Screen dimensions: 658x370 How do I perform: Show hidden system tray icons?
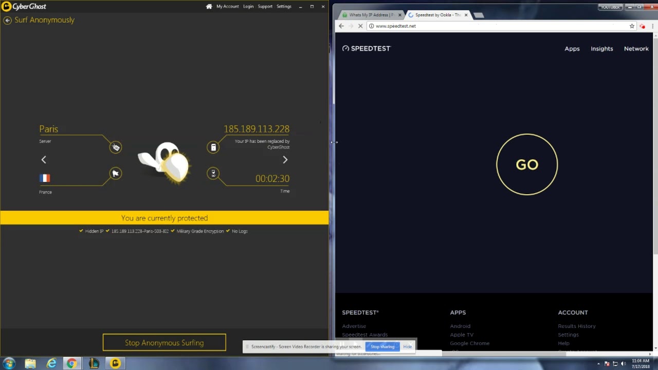pos(598,364)
